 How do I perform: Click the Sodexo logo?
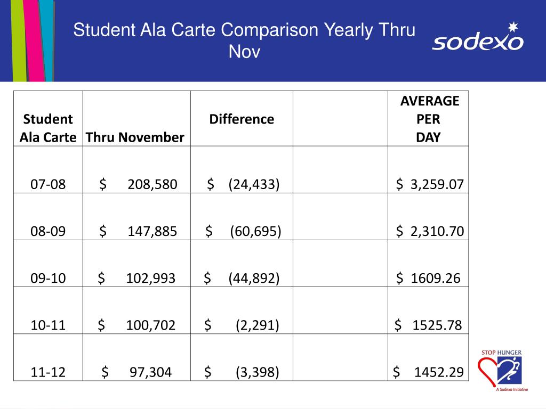(x=478, y=37)
